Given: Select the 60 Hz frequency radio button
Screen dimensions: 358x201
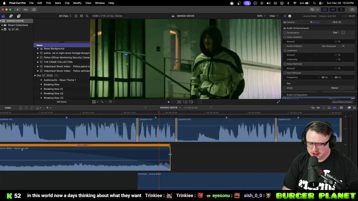Looking at the screenshot, I should pyautogui.click(x=332, y=77).
